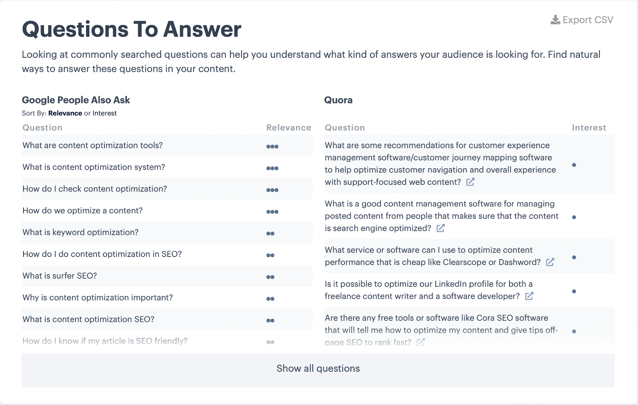
Task: Select 'What is content optimization system?' question
Action: 94,167
